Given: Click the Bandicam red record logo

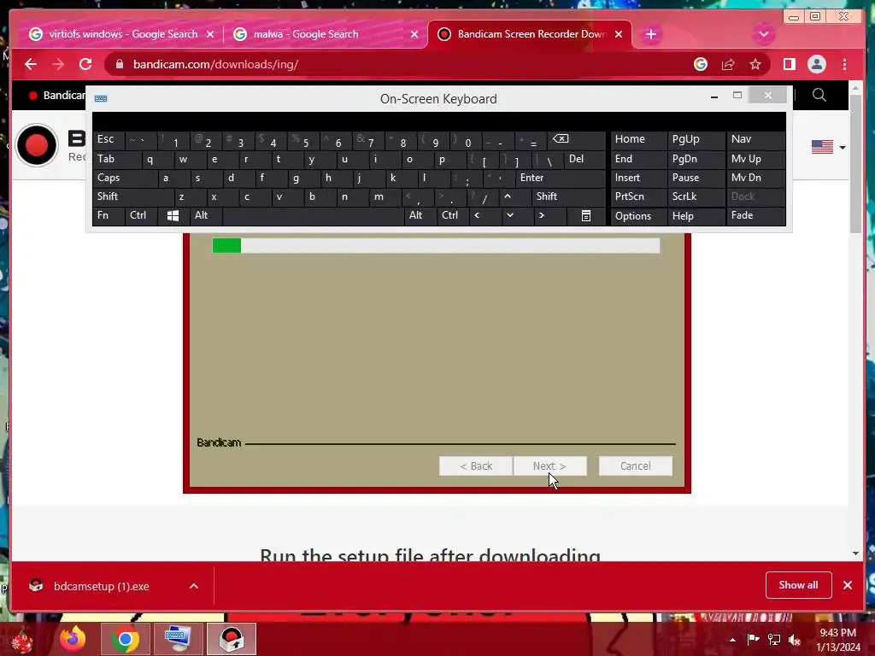Looking at the screenshot, I should tap(37, 145).
